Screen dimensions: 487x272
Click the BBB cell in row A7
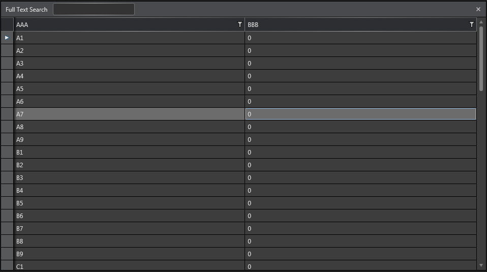[360, 114]
